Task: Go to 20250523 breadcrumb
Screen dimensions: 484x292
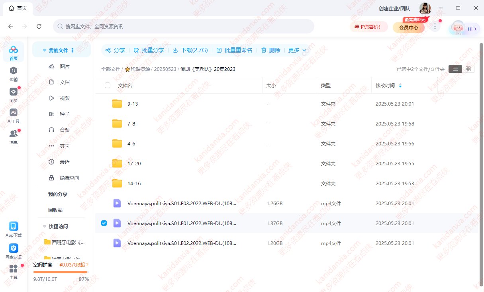Action: [165, 69]
